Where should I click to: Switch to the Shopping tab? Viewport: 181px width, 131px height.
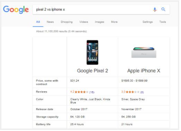pyautogui.click(x=66, y=22)
